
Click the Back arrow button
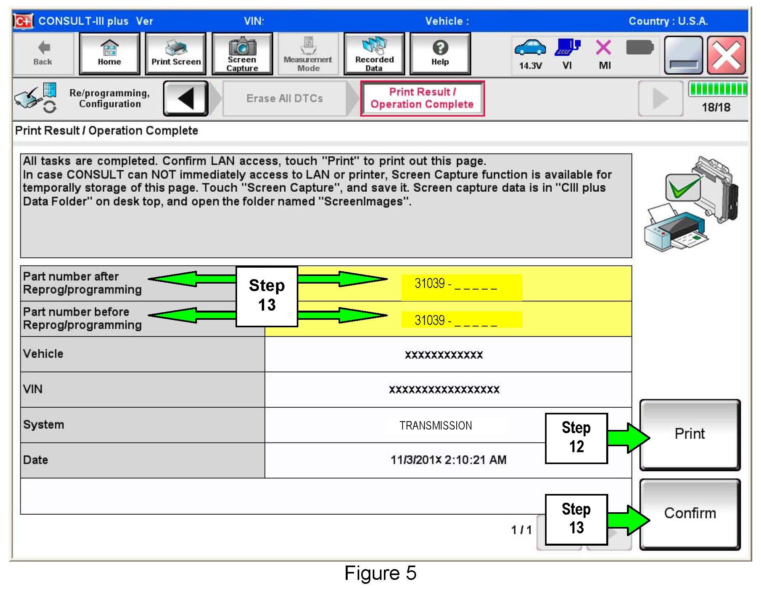coord(43,54)
